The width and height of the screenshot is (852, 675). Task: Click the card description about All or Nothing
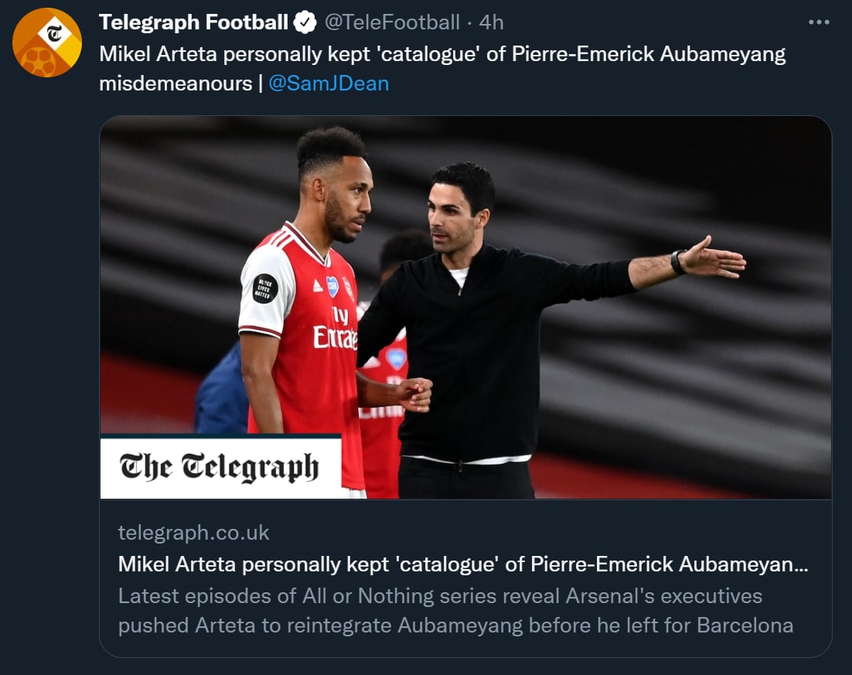click(x=455, y=610)
